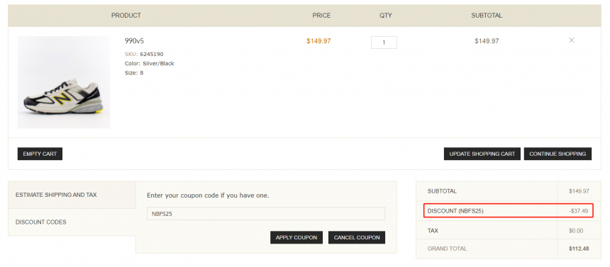The image size is (610, 267).
Task: Click the row subtotal $149.97 beside quantity
Action: pos(487,41)
